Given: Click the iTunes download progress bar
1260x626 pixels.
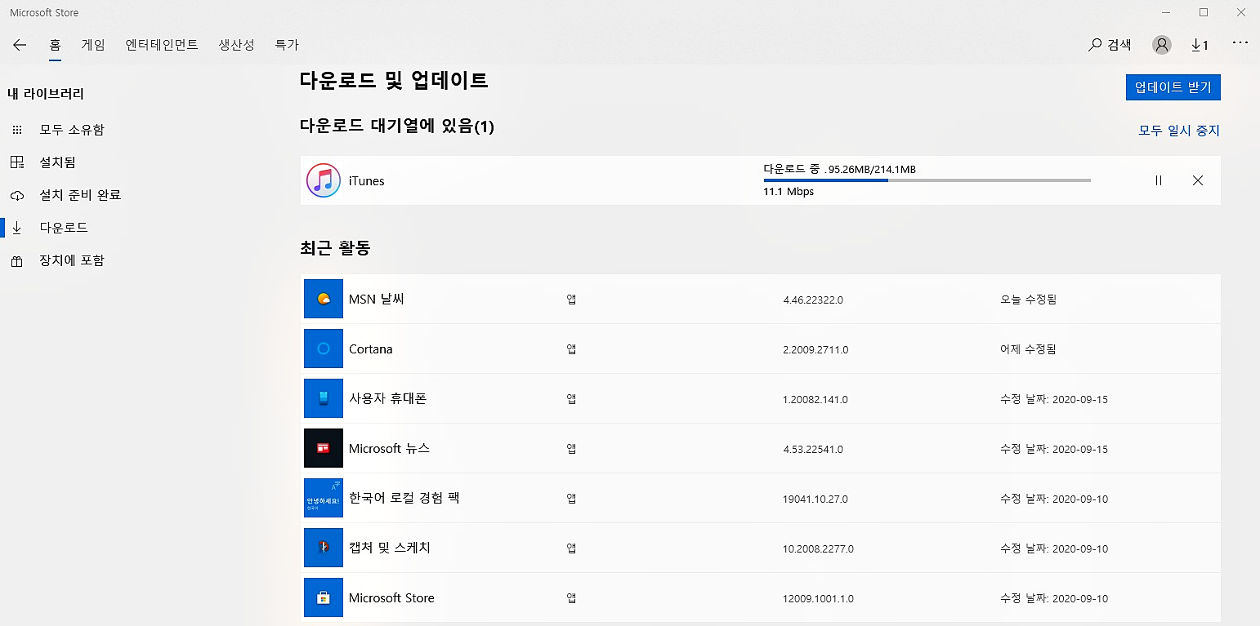Looking at the screenshot, I should (x=927, y=180).
